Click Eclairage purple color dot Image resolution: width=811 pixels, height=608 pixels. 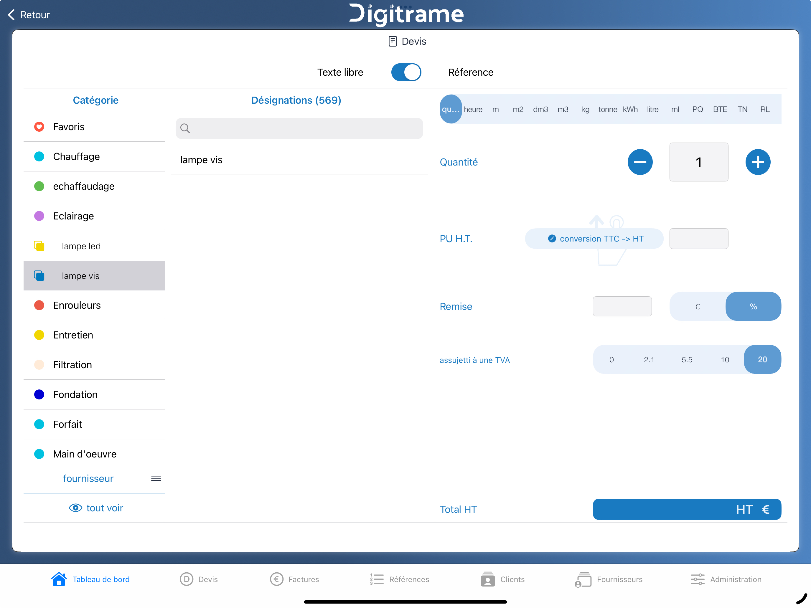click(39, 216)
